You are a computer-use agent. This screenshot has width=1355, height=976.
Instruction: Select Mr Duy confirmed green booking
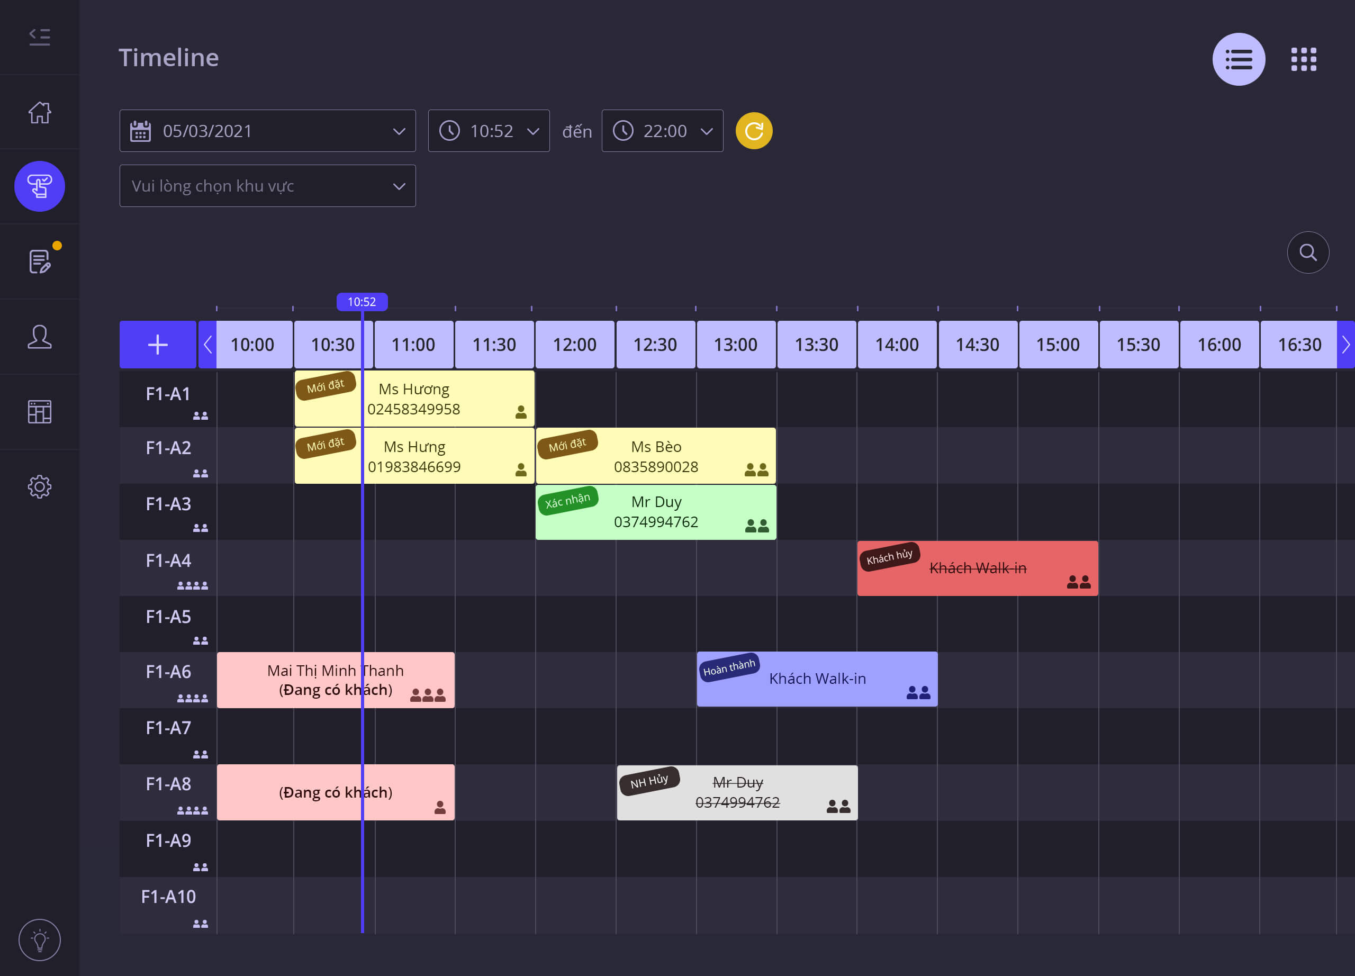click(655, 512)
